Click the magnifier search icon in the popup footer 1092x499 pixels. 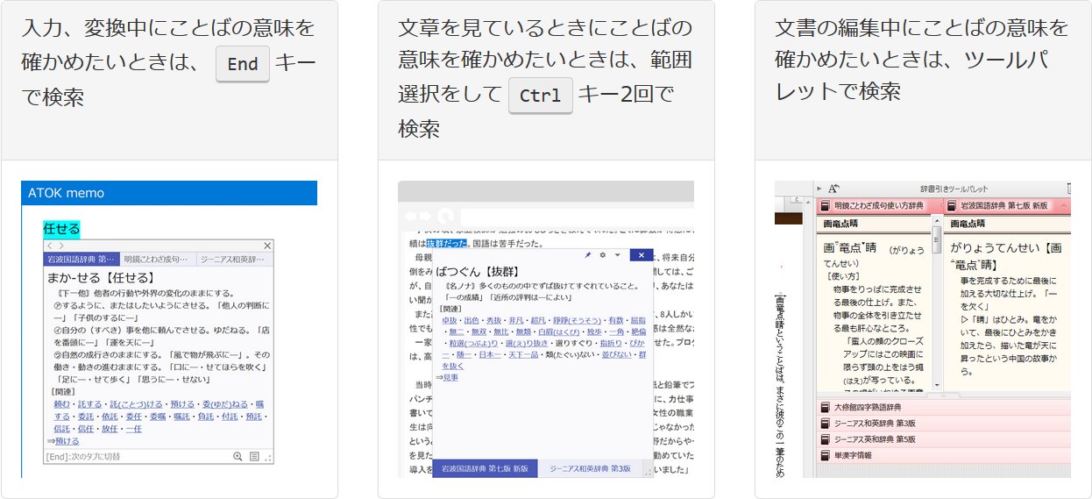pyautogui.click(x=238, y=457)
